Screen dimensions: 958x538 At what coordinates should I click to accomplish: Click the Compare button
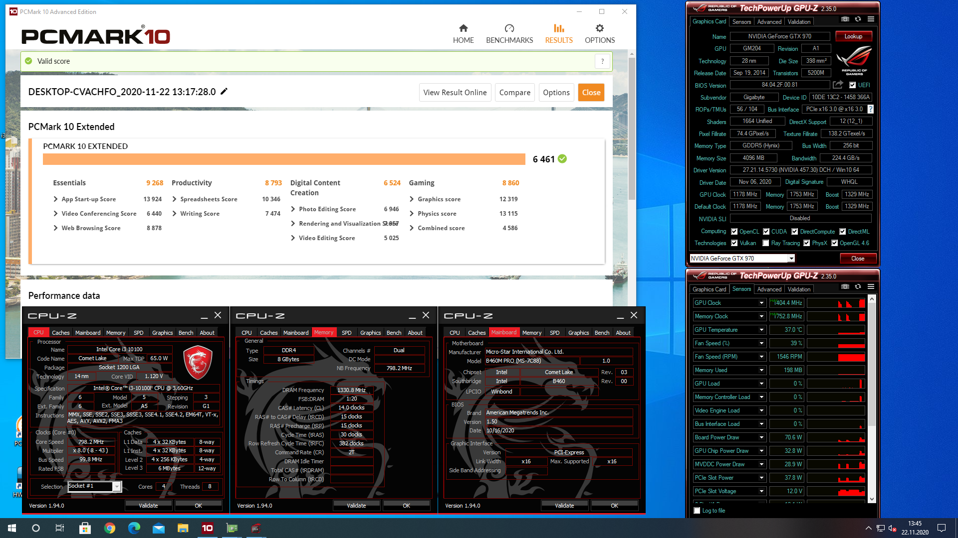point(514,93)
